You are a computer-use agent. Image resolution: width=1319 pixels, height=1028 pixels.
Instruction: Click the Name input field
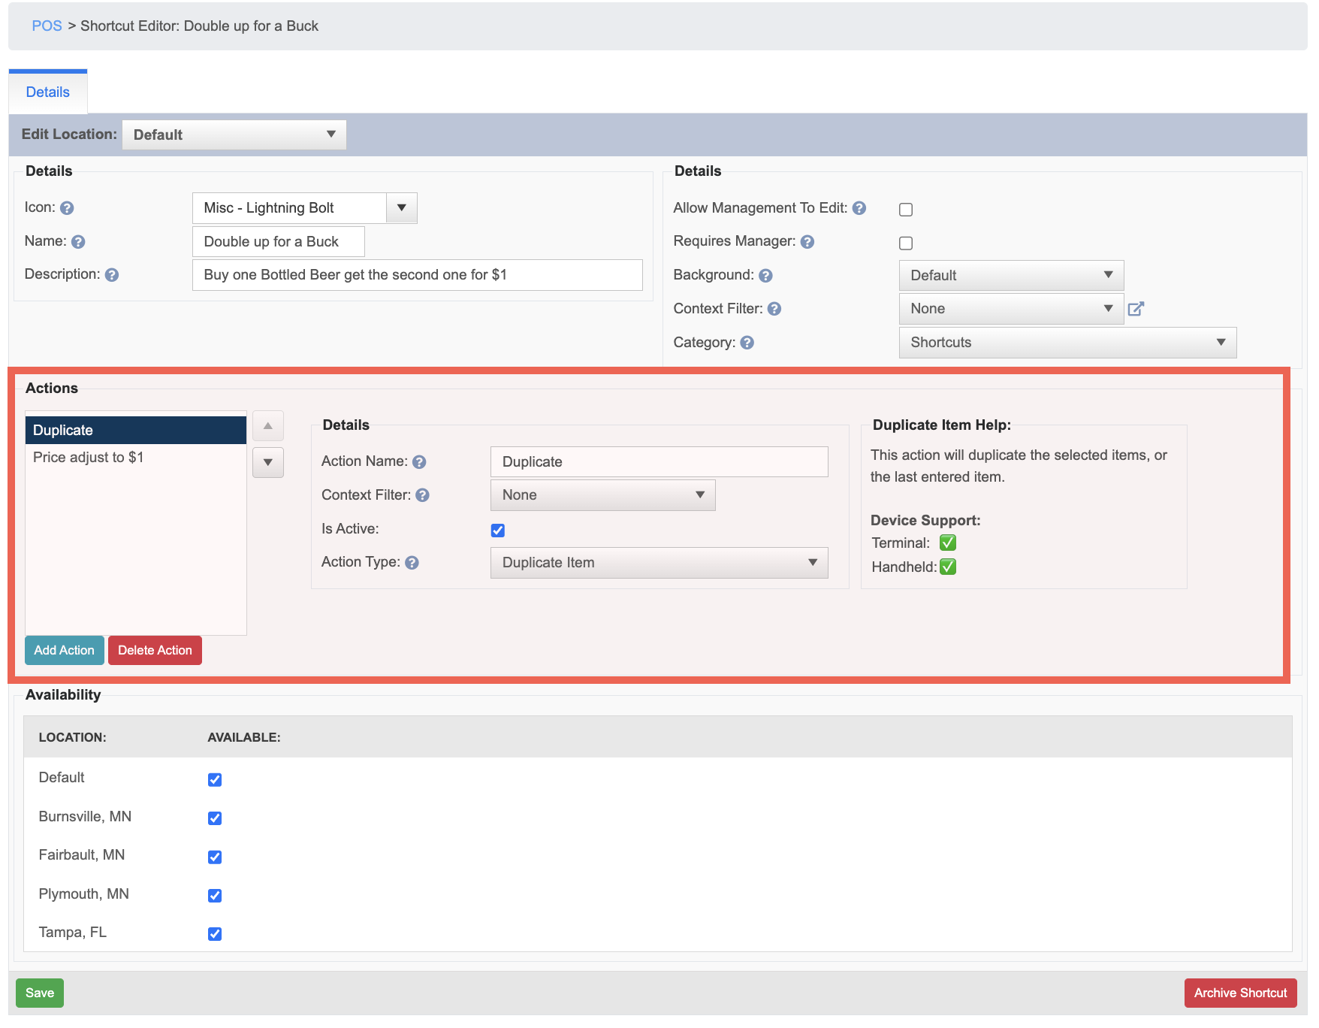(x=279, y=242)
